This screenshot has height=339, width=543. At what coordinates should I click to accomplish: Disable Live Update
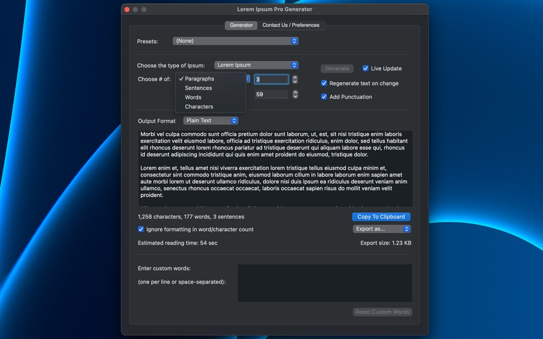coord(365,68)
